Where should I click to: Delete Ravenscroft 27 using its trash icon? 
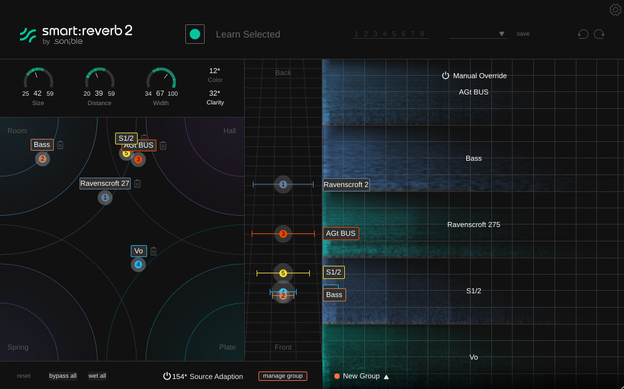(x=137, y=183)
